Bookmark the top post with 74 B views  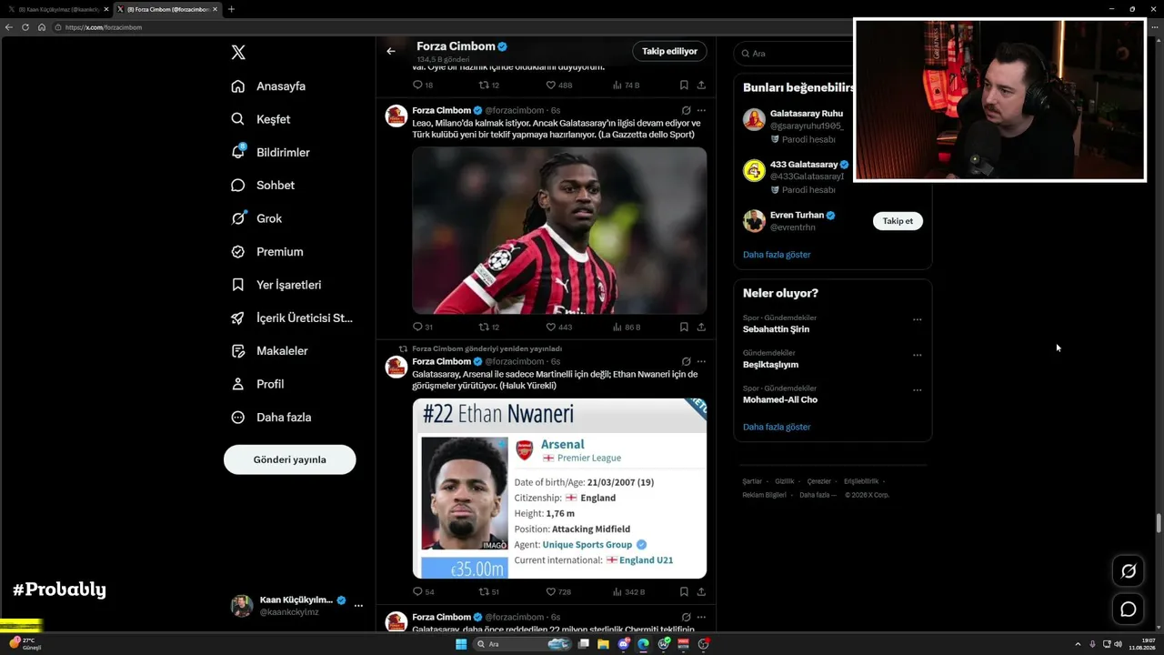[x=684, y=85]
